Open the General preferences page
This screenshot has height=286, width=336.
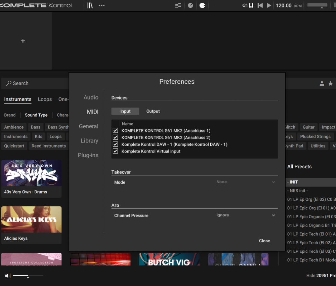pos(88,126)
